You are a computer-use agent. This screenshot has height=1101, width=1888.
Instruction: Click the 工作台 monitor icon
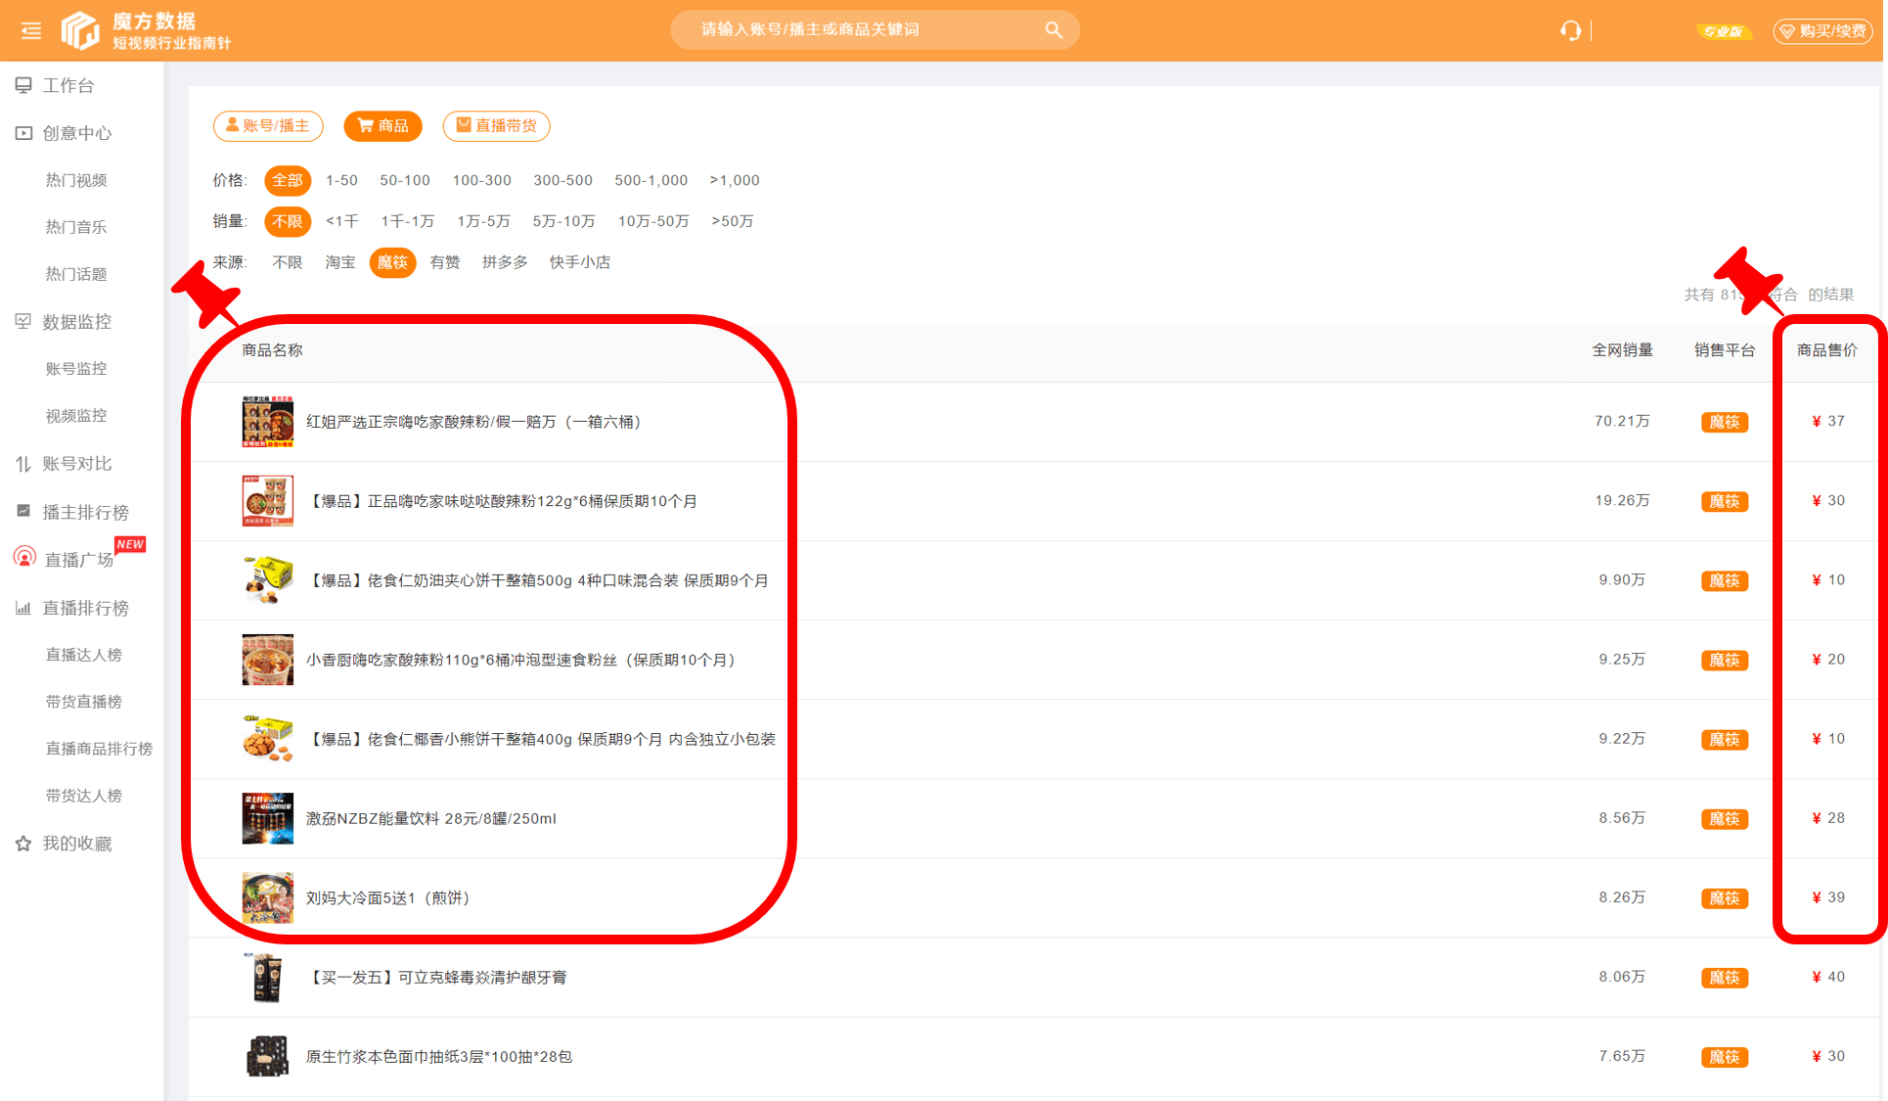(x=23, y=85)
